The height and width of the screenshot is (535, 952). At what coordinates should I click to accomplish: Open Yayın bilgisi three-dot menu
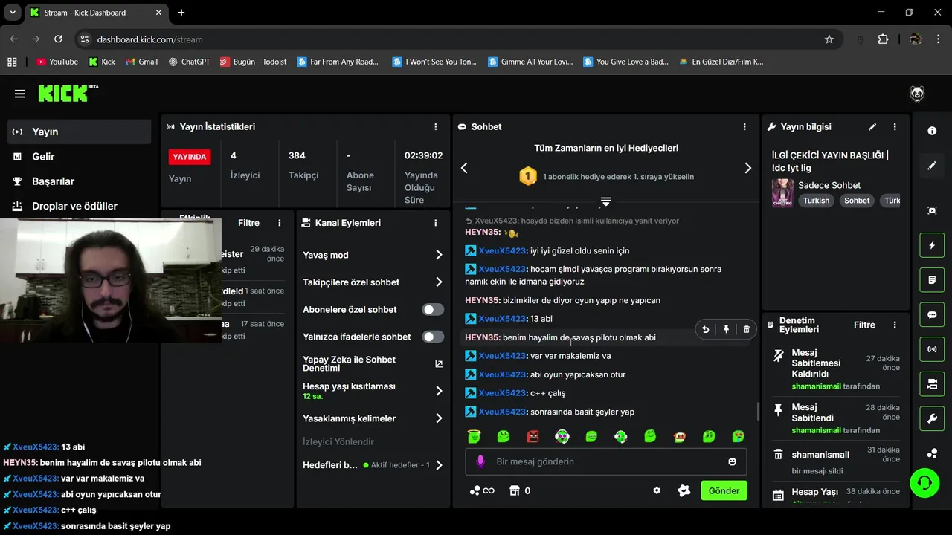click(x=895, y=127)
